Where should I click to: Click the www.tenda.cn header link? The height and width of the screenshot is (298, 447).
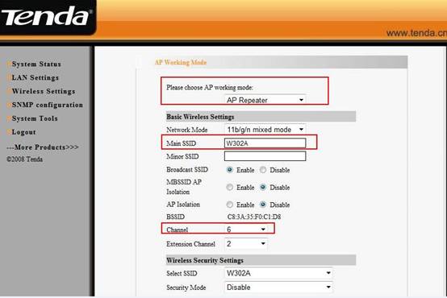416,33
